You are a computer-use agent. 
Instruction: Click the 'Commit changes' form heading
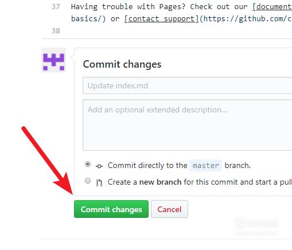pos(122,64)
